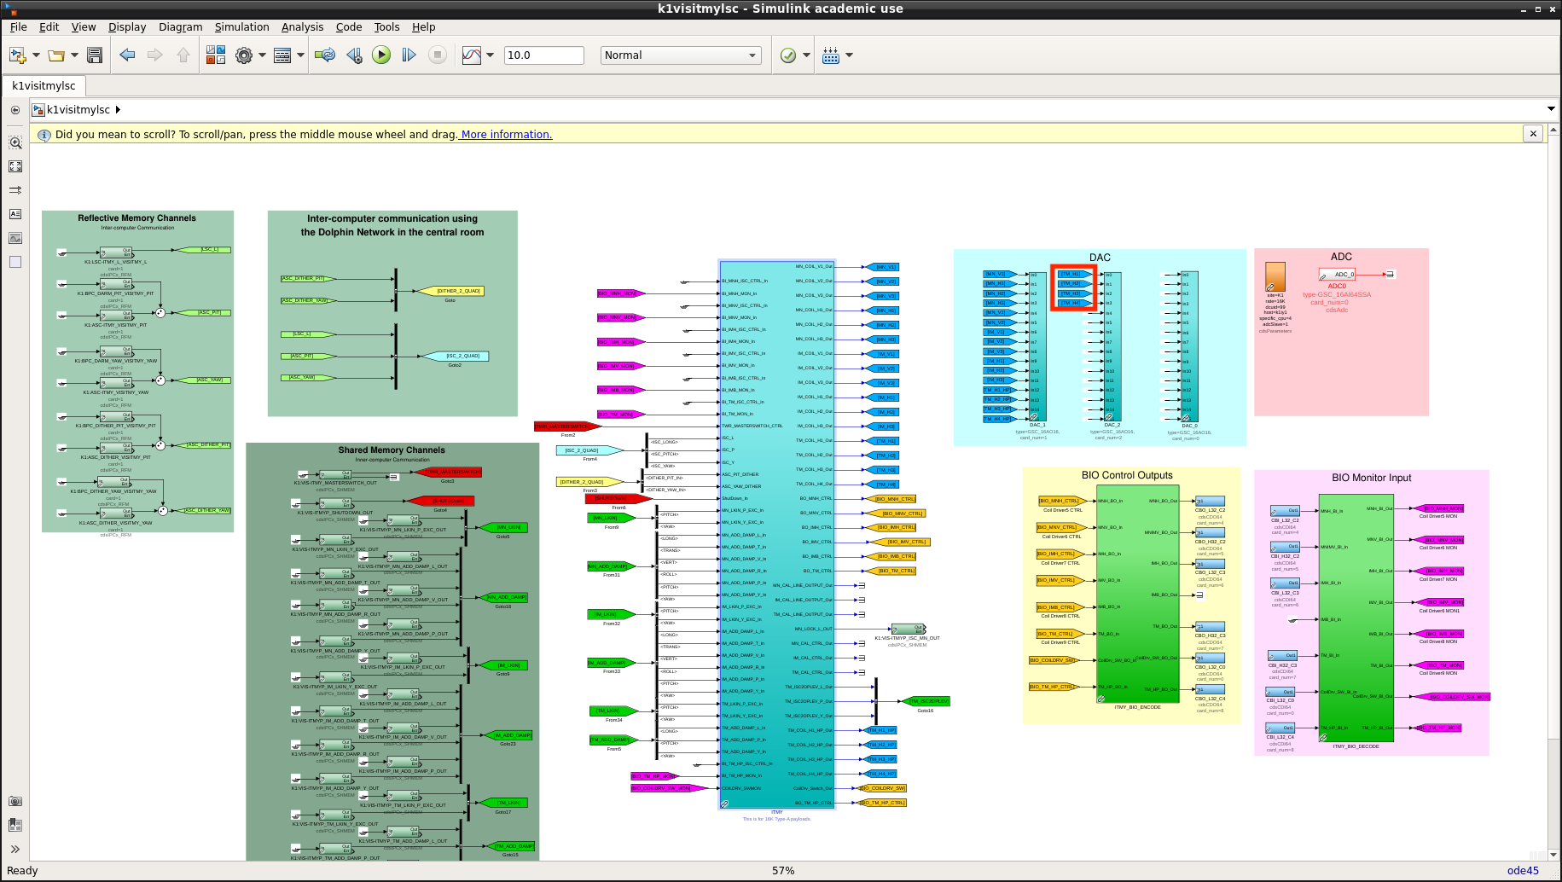Click the Open folder toolbar icon
Viewport: 1562px width, 882px height.
coord(56,55)
